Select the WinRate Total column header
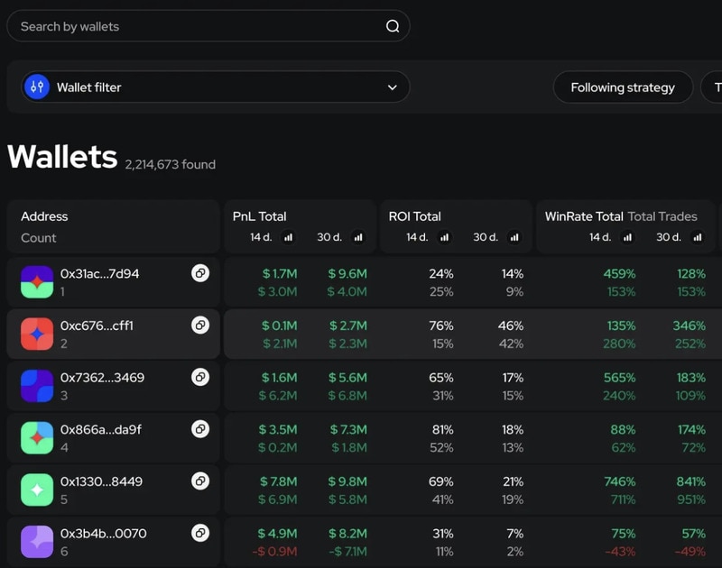Screen dimensions: 722x568 [x=584, y=216]
